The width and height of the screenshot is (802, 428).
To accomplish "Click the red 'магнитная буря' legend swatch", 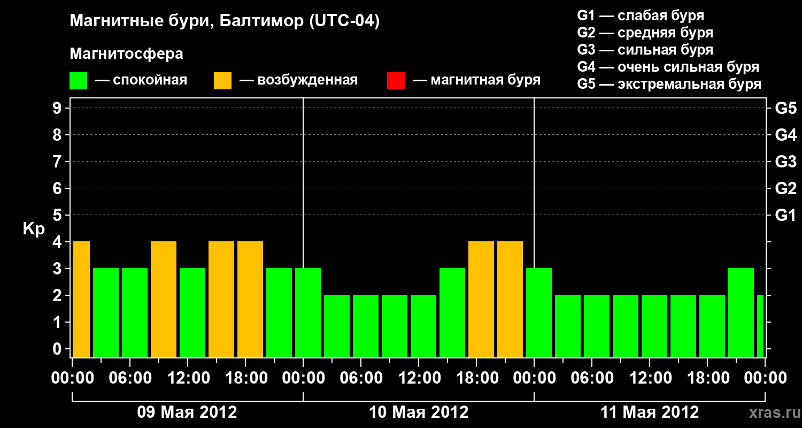I will (396, 81).
